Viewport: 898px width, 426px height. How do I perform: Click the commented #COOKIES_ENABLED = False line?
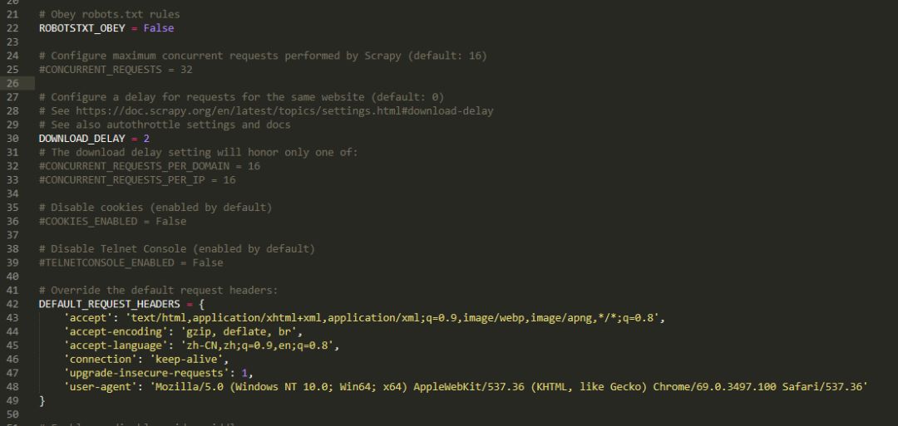112,221
